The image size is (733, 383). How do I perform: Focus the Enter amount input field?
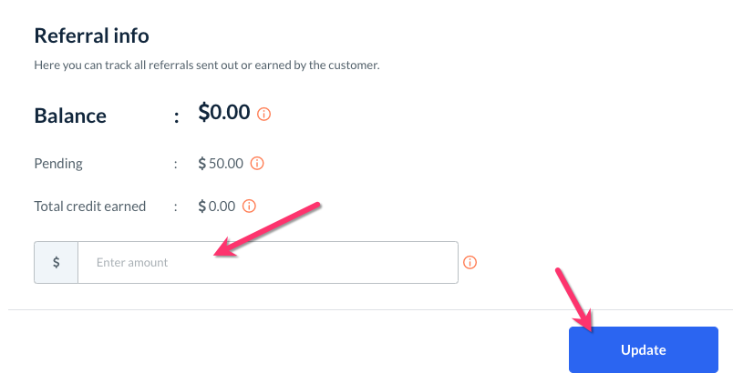pos(267,263)
